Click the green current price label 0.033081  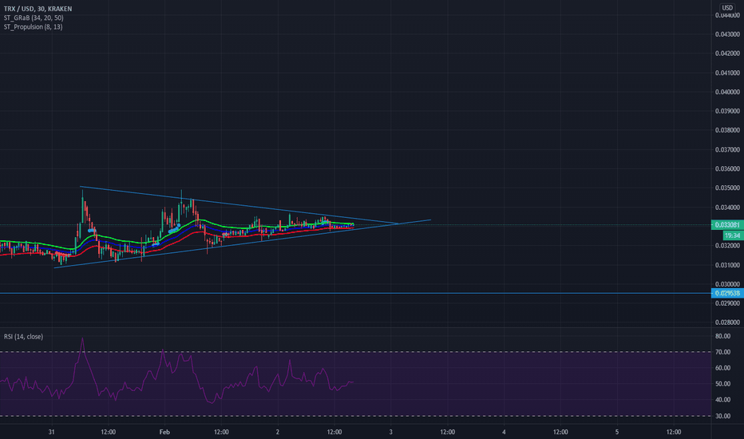727,224
